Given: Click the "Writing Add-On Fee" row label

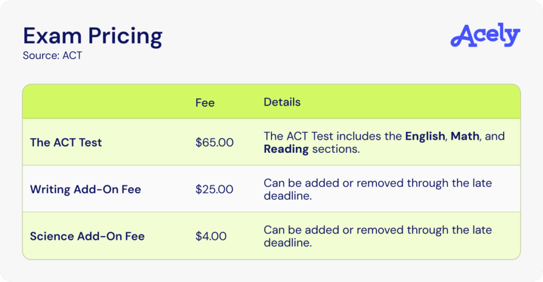Looking at the screenshot, I should coord(85,189).
